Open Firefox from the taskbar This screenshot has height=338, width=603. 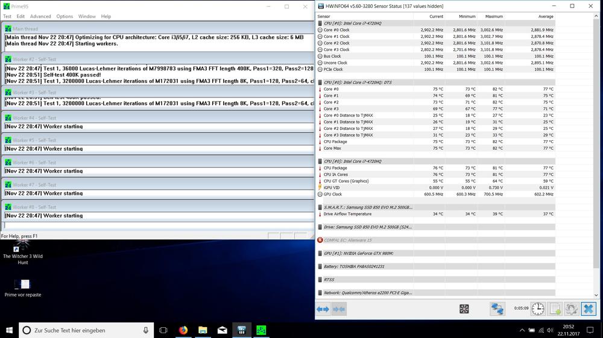click(183, 330)
